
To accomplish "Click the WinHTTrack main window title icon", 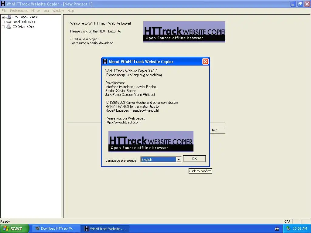I will (3, 4).
